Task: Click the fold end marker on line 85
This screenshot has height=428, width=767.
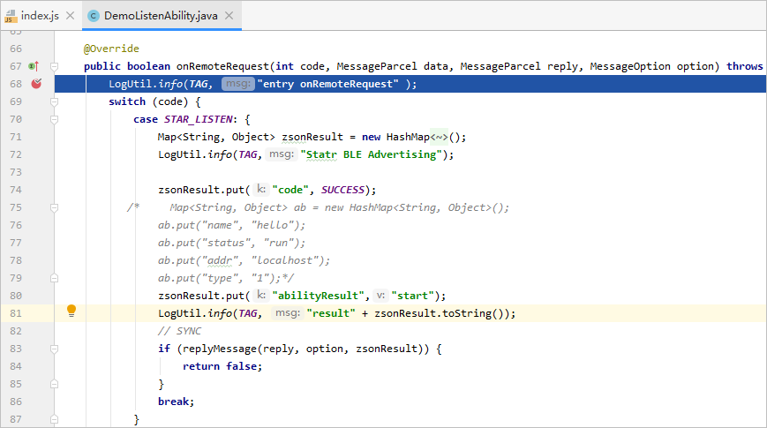Action: tap(55, 384)
